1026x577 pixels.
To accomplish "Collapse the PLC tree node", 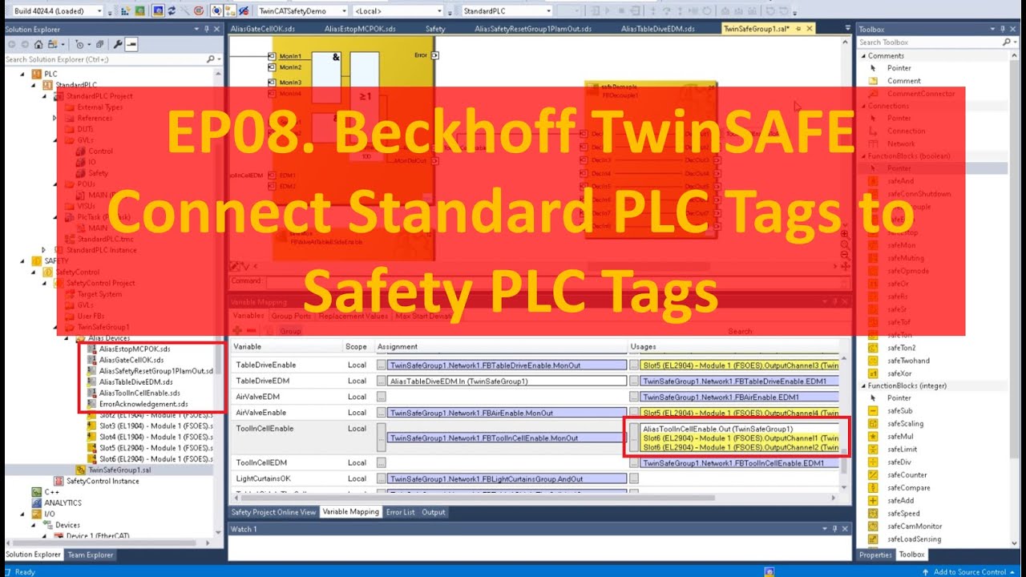I will coord(23,74).
